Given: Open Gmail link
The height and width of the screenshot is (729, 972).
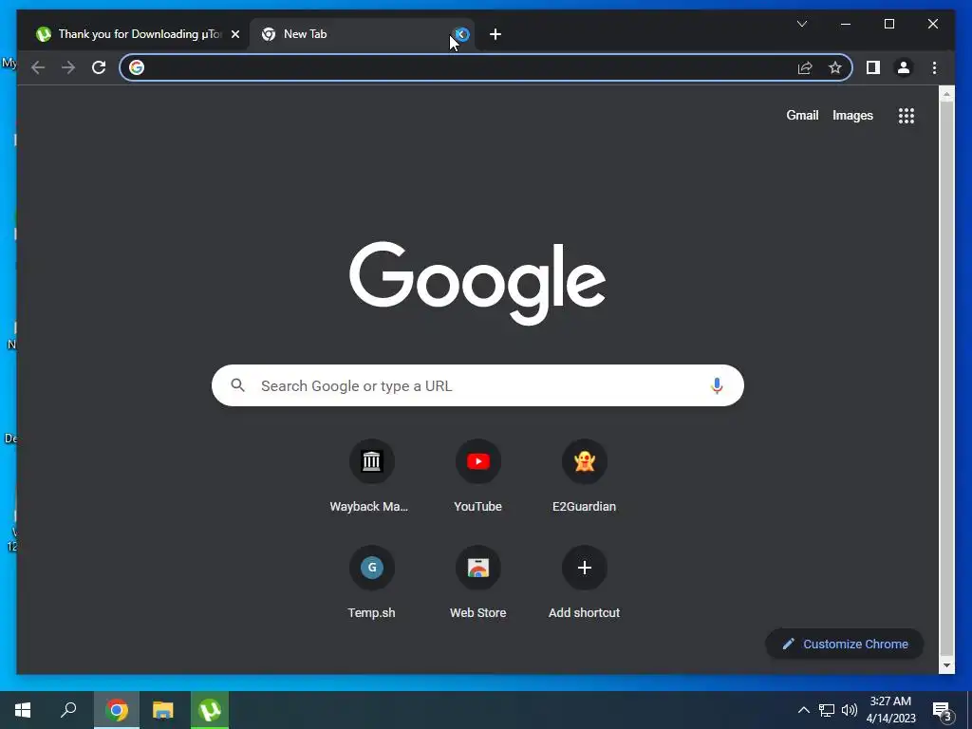Looking at the screenshot, I should point(802,115).
